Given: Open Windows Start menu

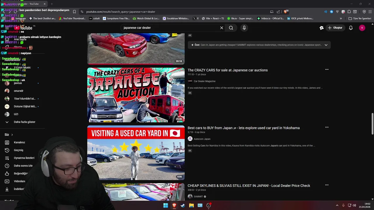Looking at the screenshot, I should (x=166, y=205).
